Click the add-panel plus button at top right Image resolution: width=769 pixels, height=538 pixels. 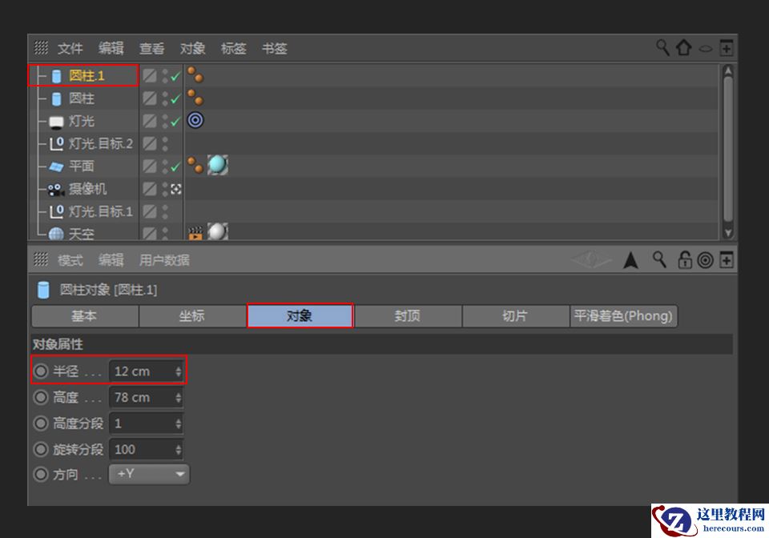pos(727,47)
